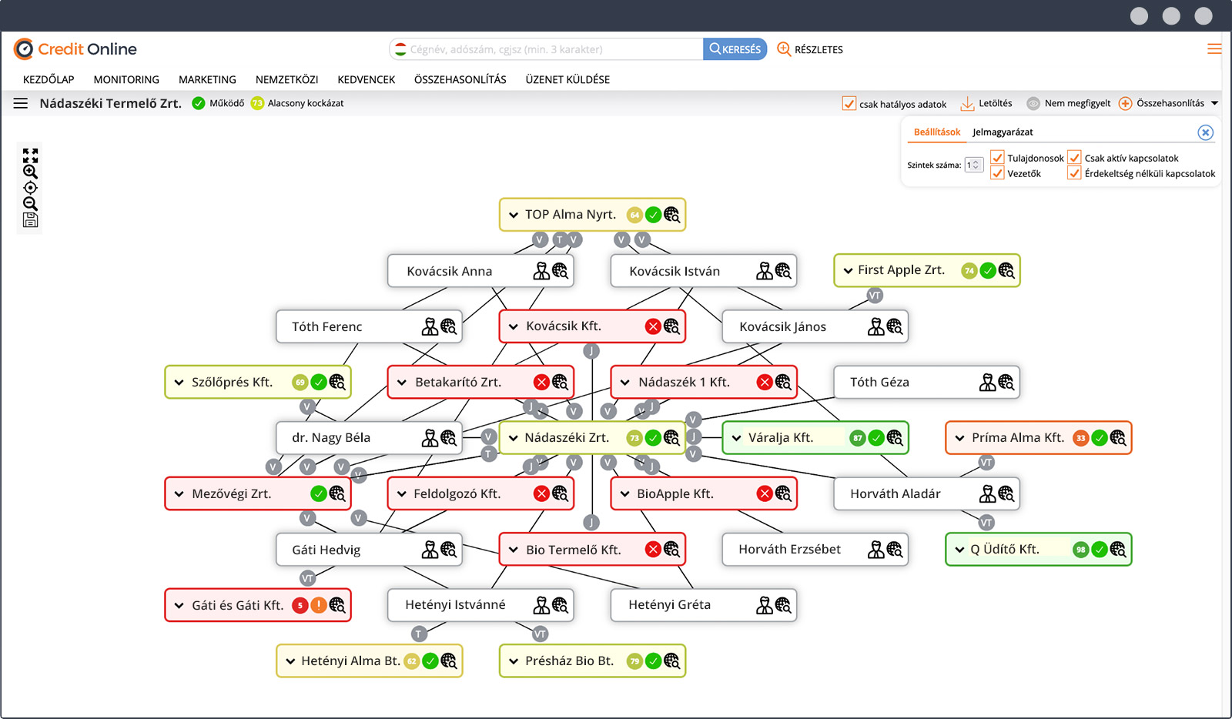Zoom out of the relationship graph

tap(30, 204)
